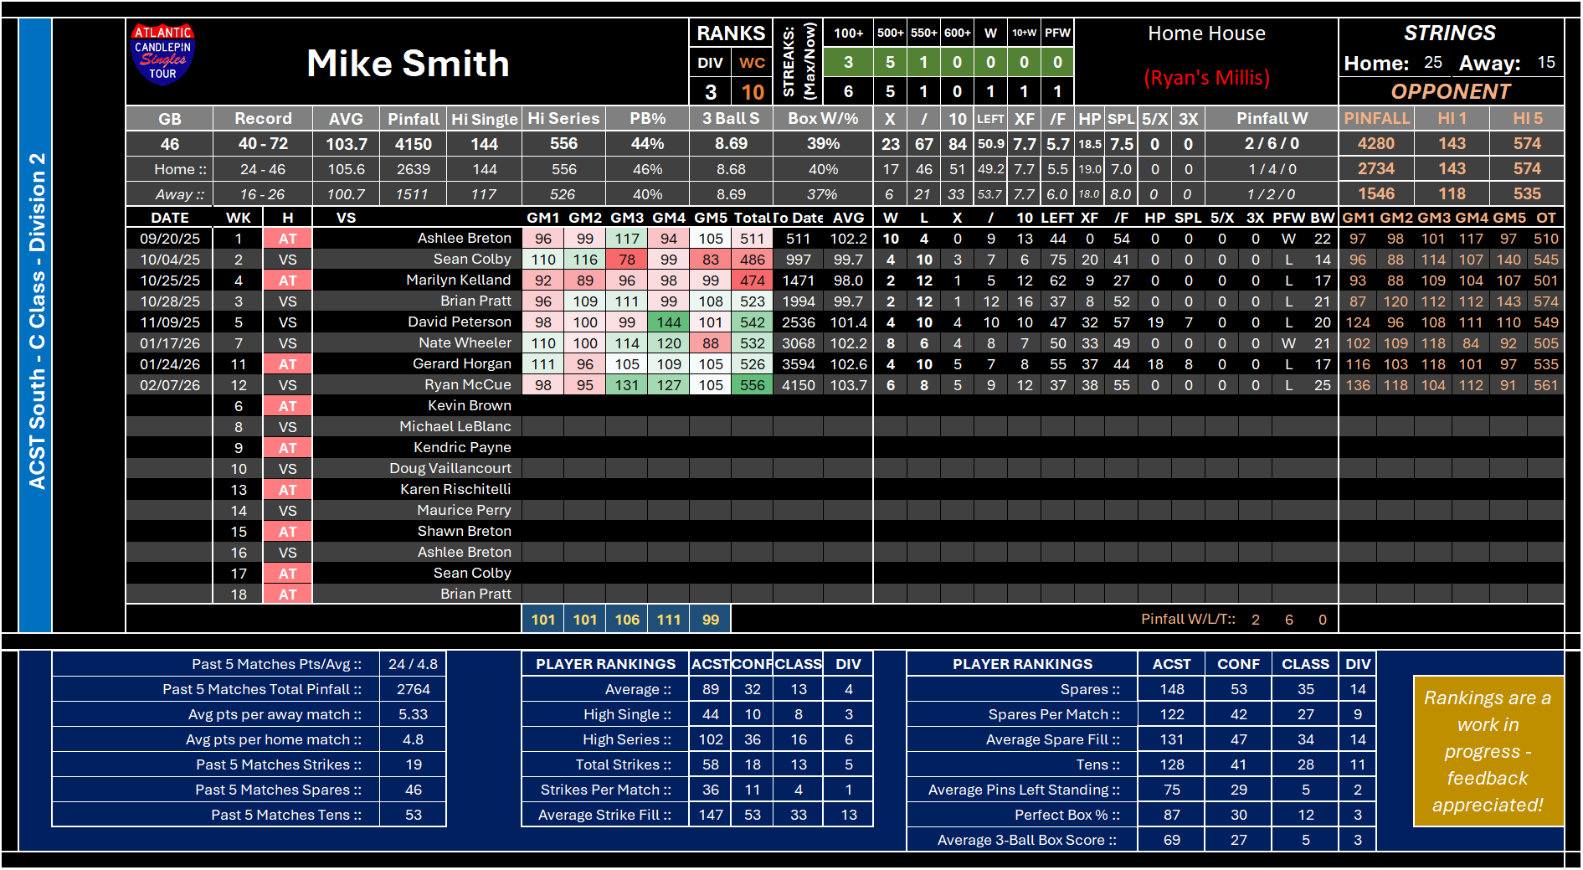Select the 09/20/25 date cell
The width and height of the screenshot is (1583, 870).
170,239
